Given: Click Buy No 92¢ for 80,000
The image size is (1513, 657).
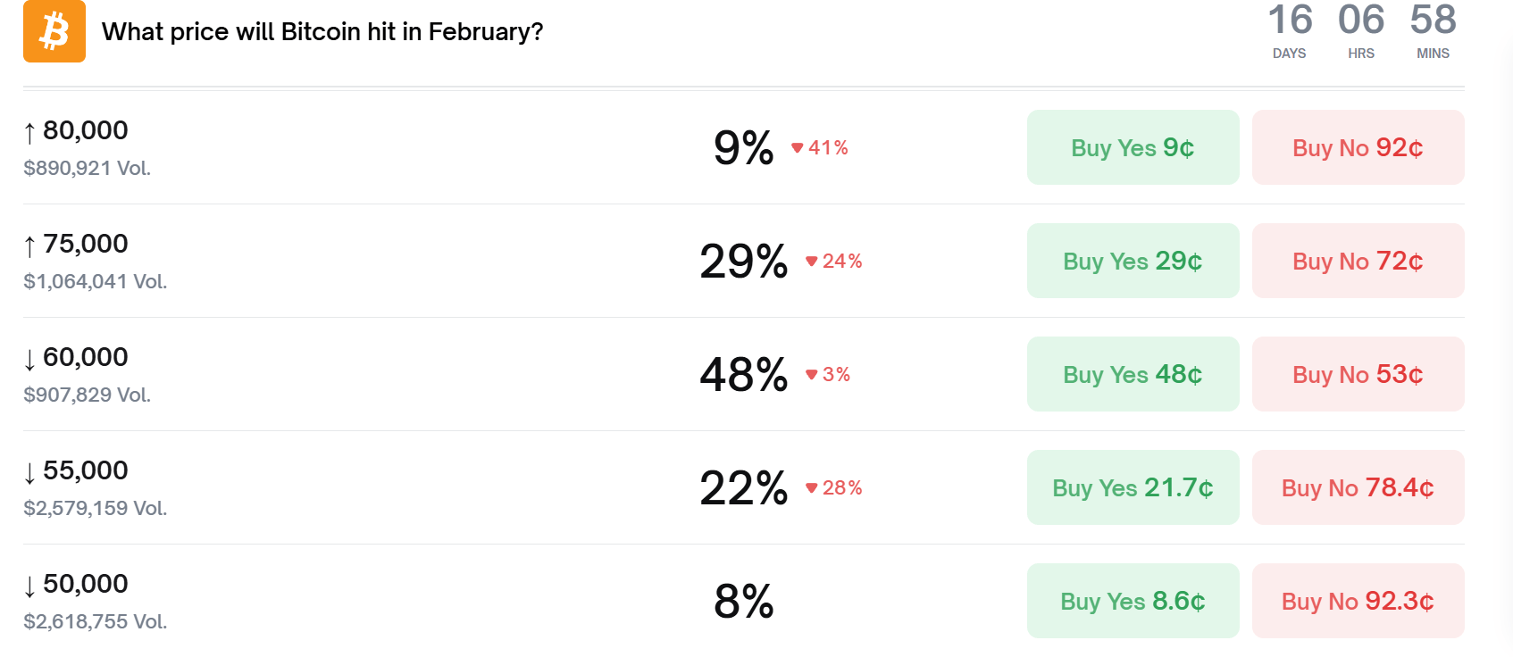Looking at the screenshot, I should (x=1358, y=147).
